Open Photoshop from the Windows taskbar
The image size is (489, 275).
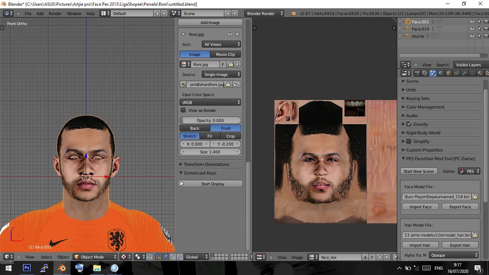[27, 268]
